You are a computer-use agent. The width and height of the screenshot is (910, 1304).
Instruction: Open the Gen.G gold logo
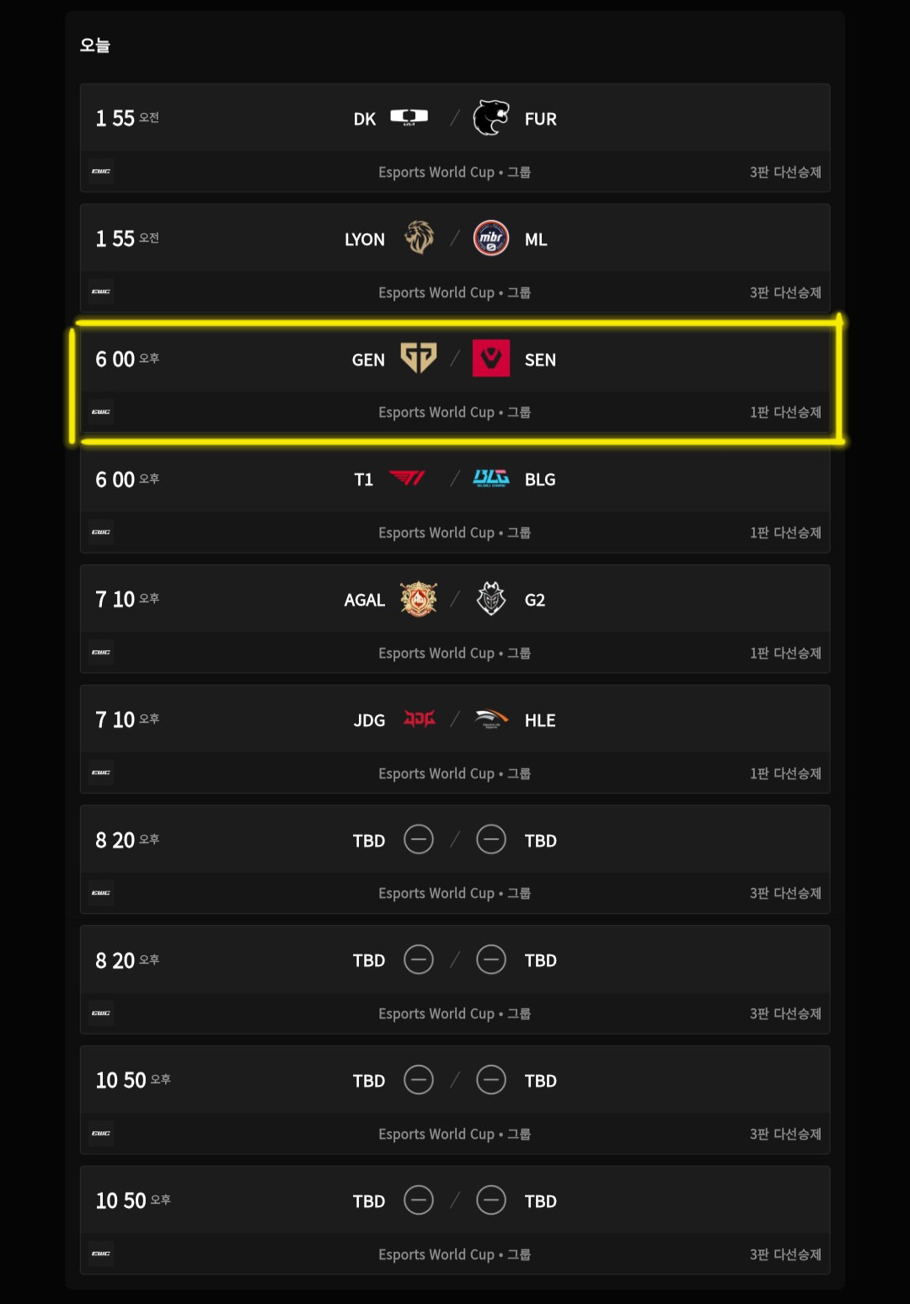tap(419, 359)
